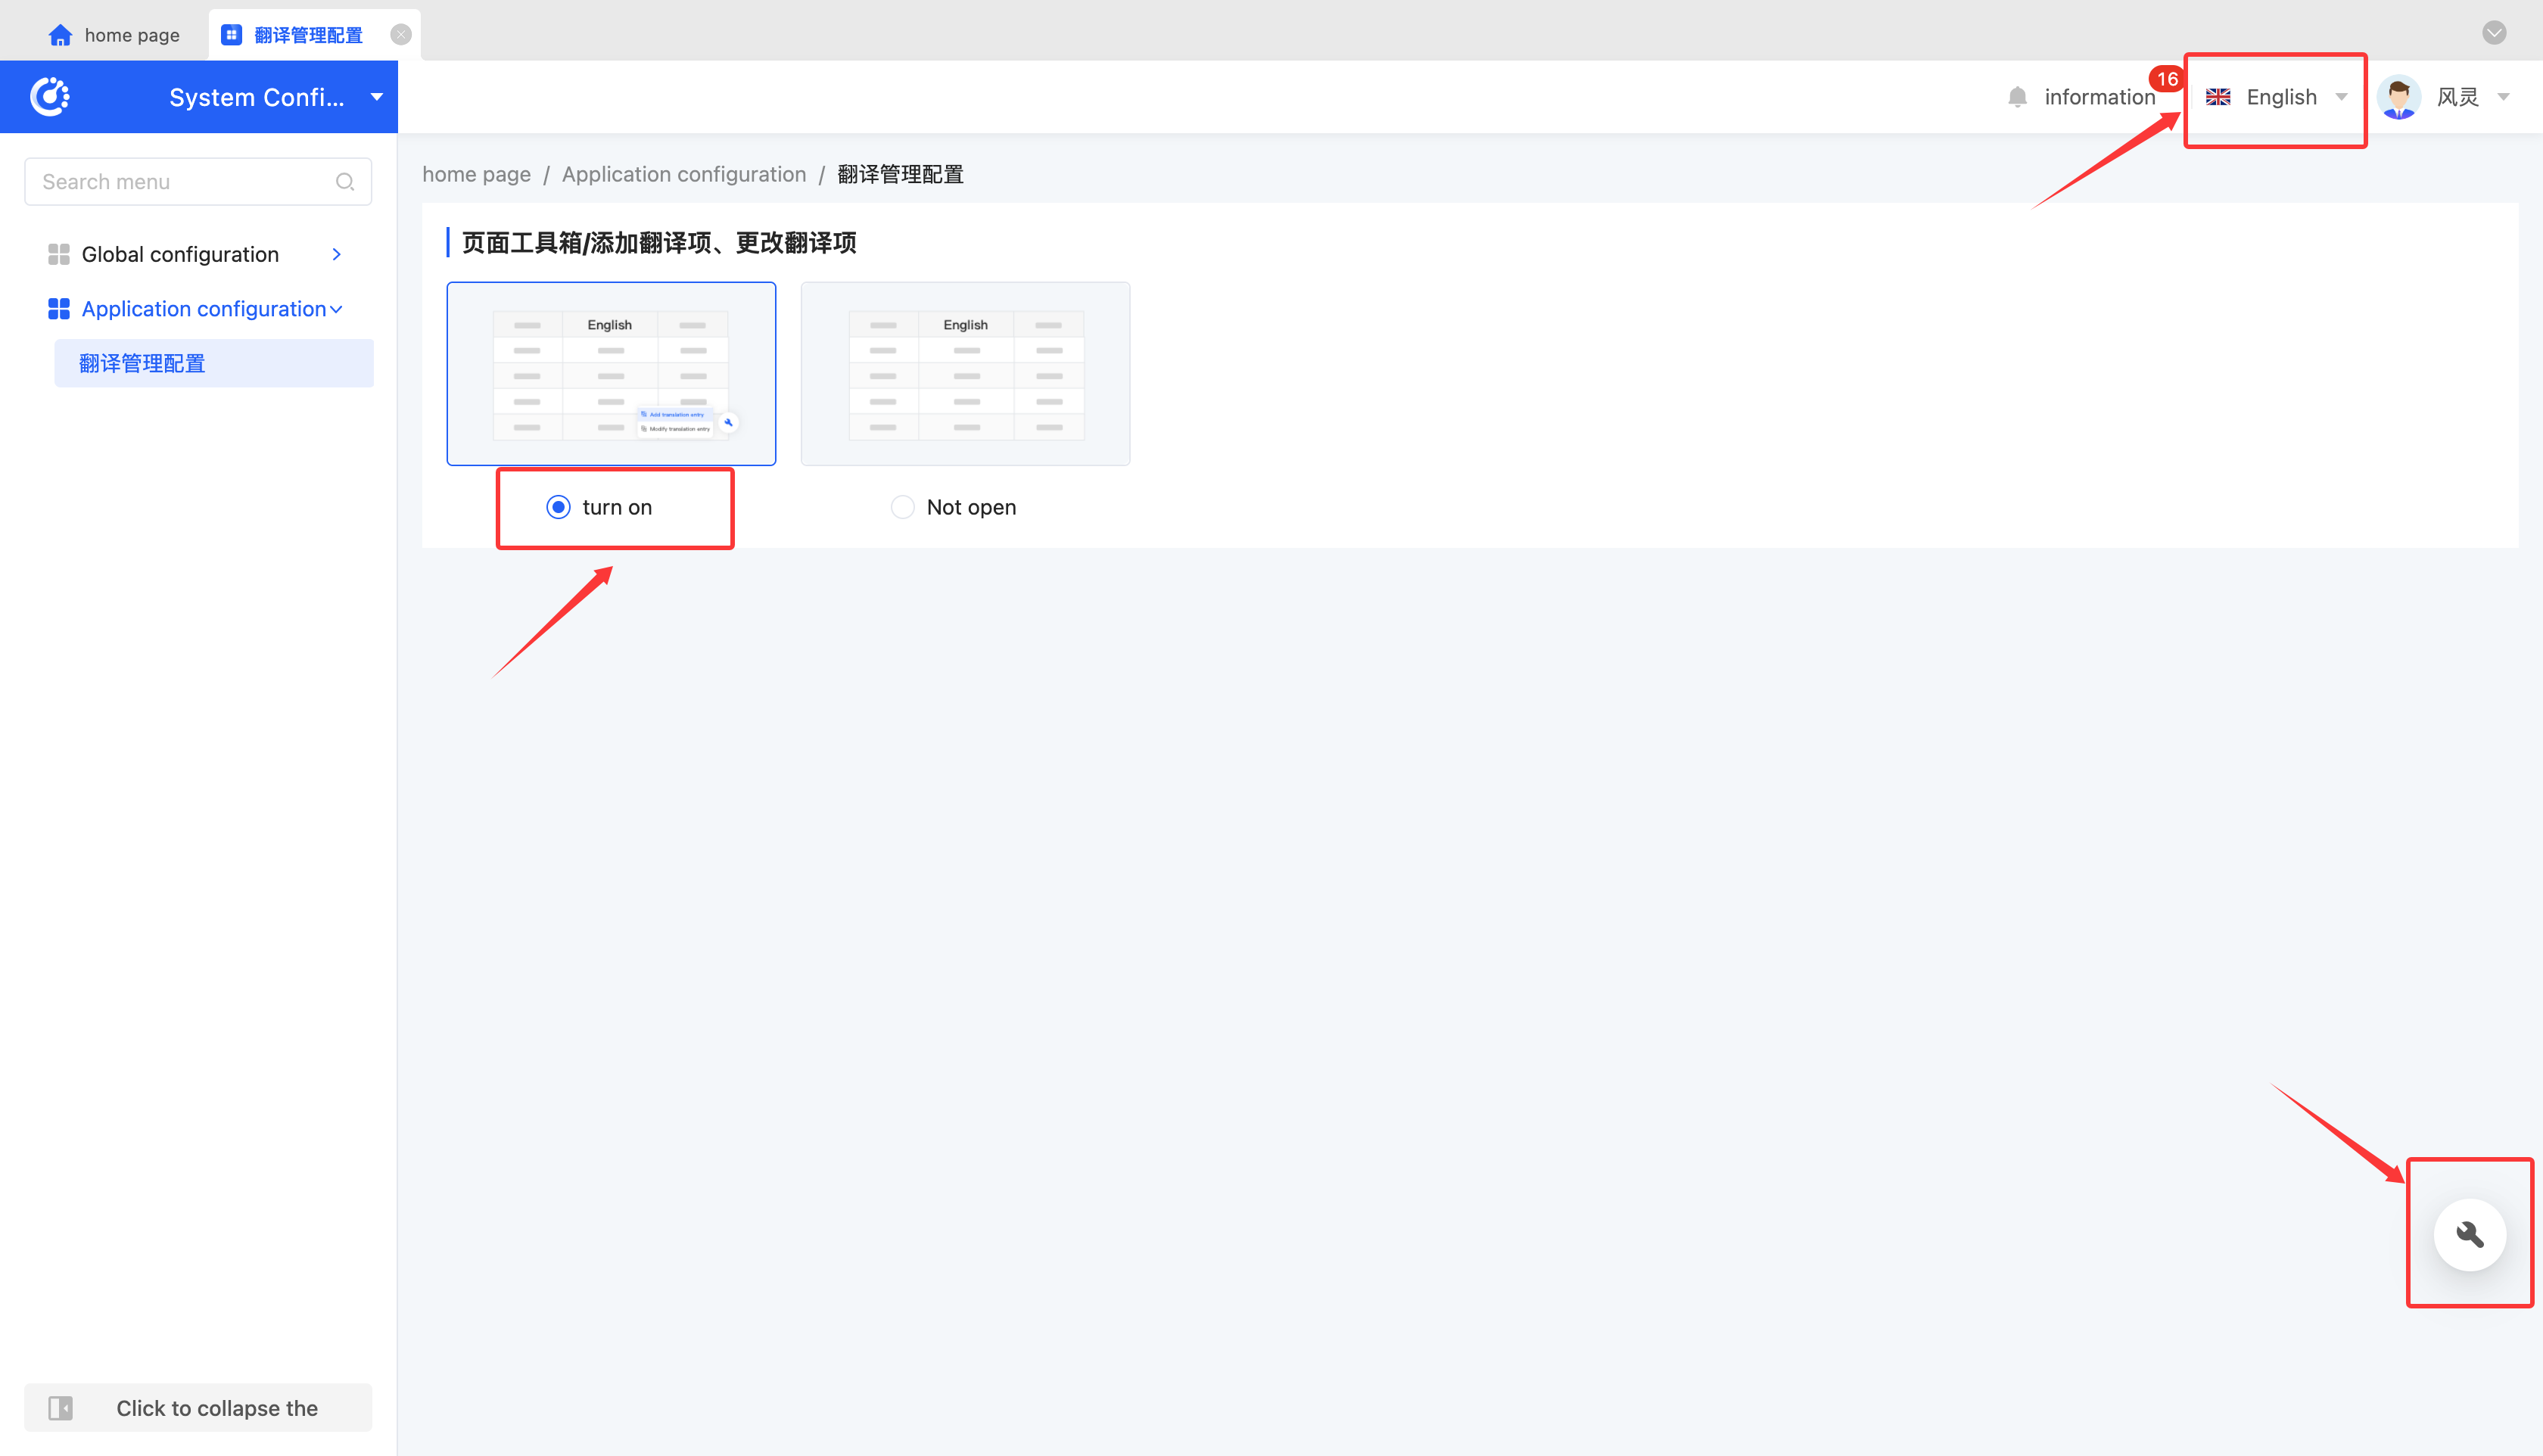Click the sidebar collapse panel icon
2543x1456 pixels.
click(61, 1408)
